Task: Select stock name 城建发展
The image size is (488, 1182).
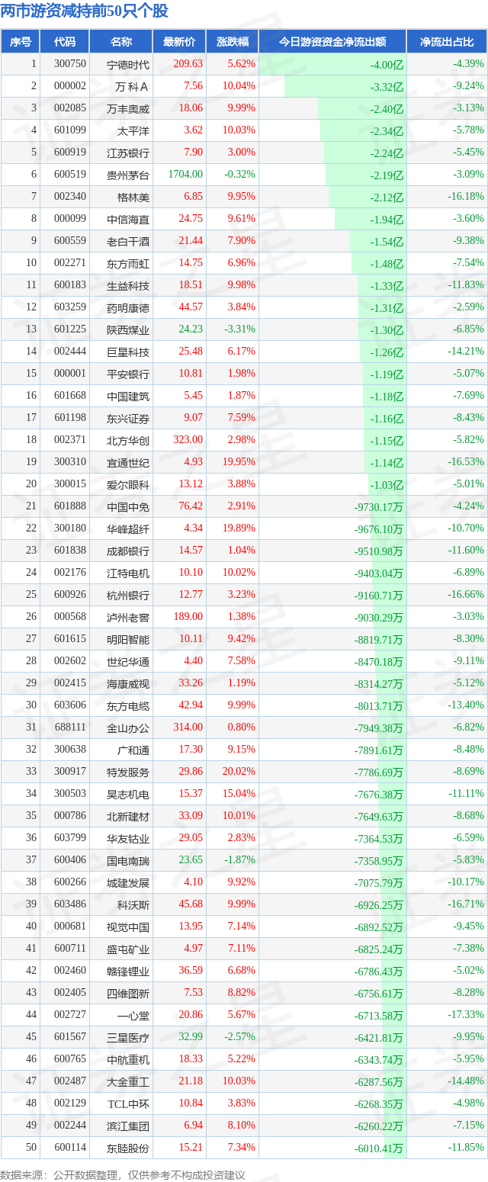Action: [x=129, y=883]
